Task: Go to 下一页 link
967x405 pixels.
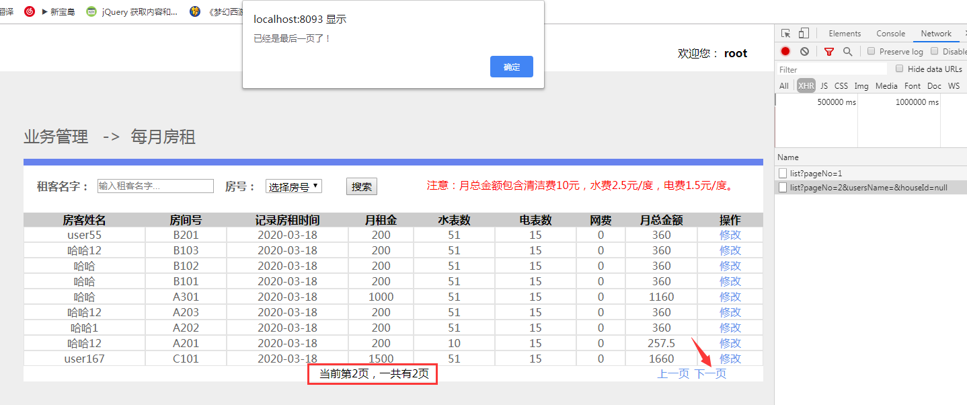Action: pyautogui.click(x=710, y=373)
